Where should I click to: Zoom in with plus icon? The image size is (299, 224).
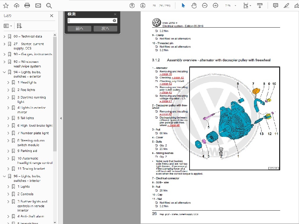[215, 6]
